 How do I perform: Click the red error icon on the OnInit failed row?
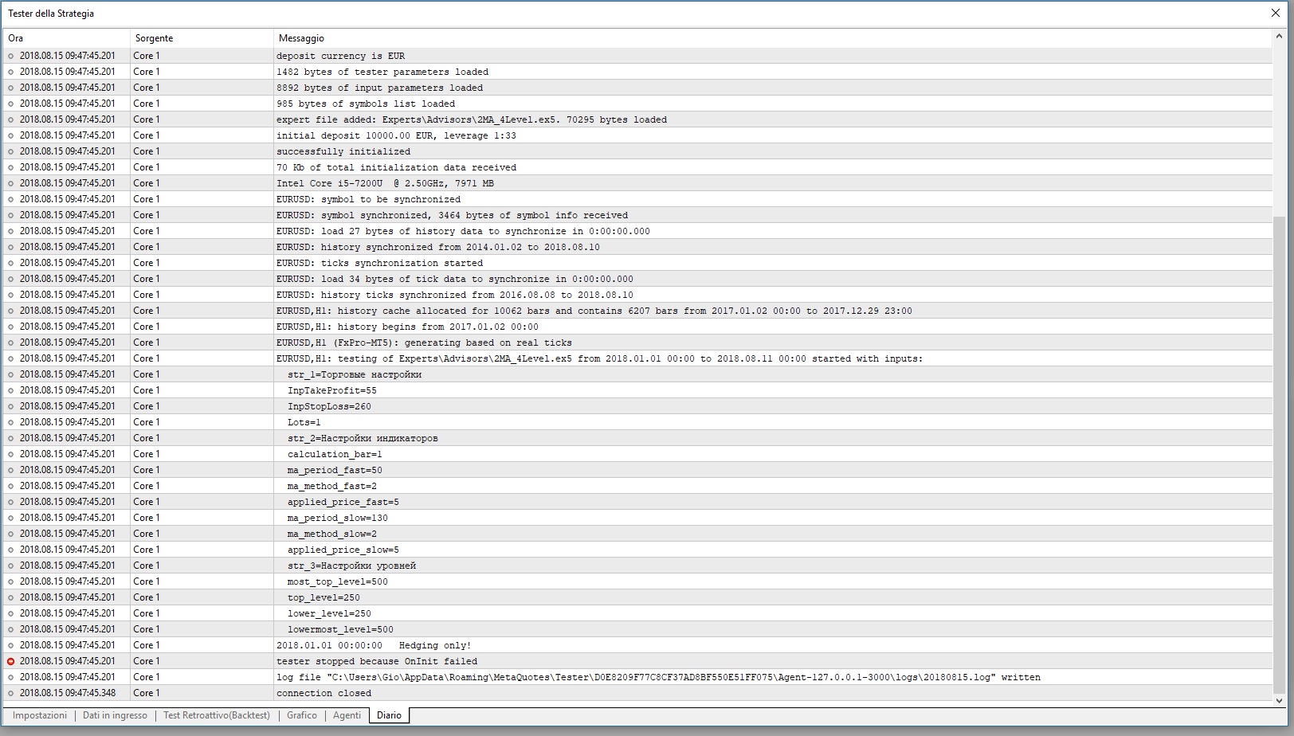coord(11,661)
